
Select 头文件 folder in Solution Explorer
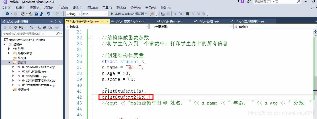point(22,58)
